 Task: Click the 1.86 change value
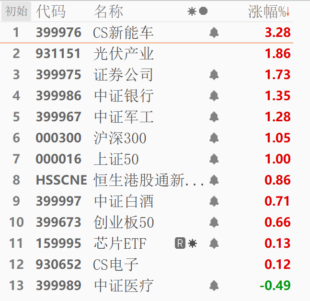click(278, 54)
